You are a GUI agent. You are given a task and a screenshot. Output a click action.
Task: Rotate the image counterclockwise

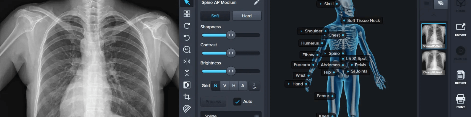(187, 37)
